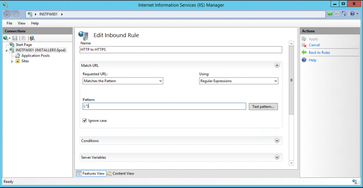Expand the Conditions section chevron
The height and width of the screenshot is (188, 363).
click(x=277, y=141)
